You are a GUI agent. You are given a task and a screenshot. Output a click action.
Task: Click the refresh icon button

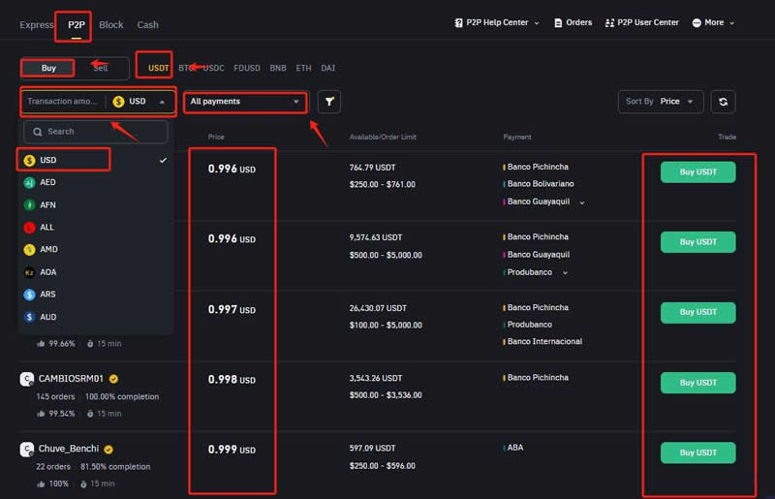tap(723, 102)
